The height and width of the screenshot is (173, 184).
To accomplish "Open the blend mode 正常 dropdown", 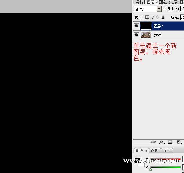I will pyautogui.click(x=148, y=9).
